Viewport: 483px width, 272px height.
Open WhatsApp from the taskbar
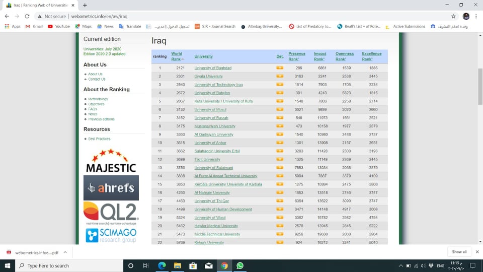[x=240, y=265]
